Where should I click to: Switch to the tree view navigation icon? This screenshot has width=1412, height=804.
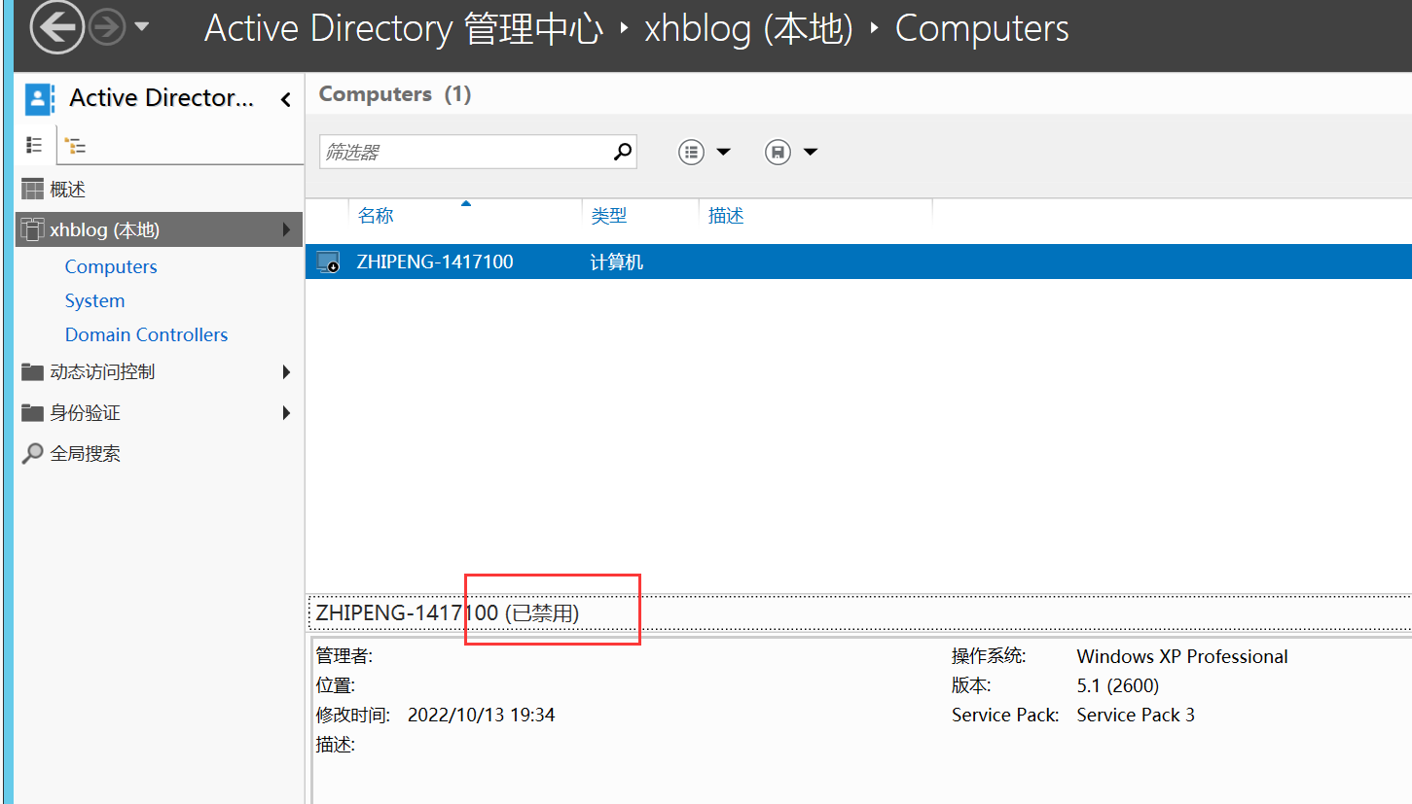pos(75,144)
